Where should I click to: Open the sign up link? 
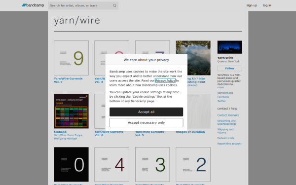click(x=252, y=5)
